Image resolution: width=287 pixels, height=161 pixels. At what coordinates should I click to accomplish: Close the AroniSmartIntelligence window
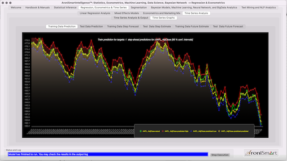[x=3, y=3]
